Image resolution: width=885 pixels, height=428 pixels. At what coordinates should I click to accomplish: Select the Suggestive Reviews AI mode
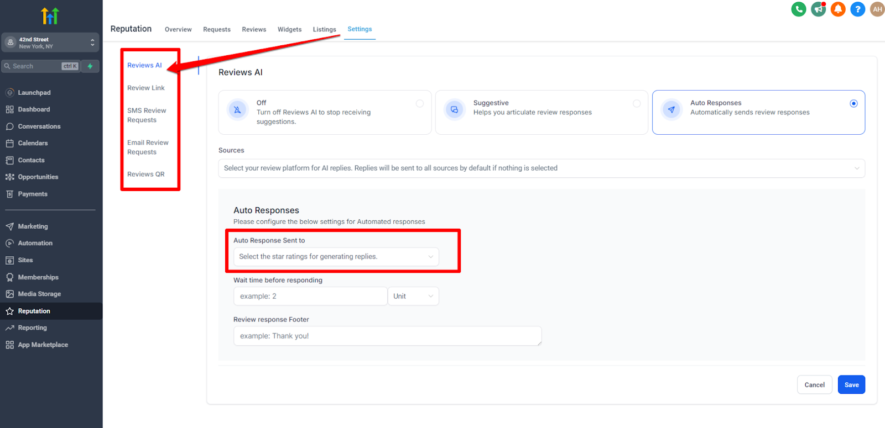click(x=637, y=103)
